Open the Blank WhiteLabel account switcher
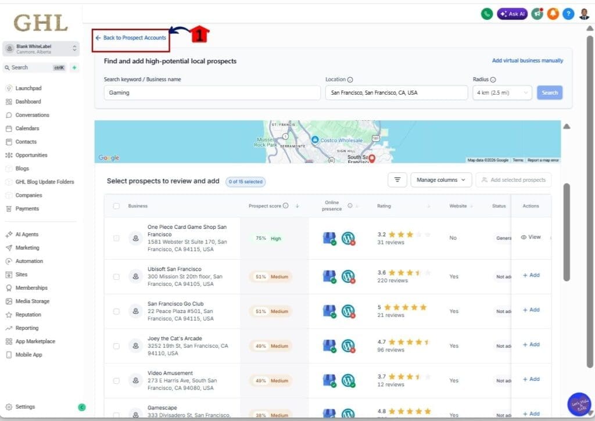The height and width of the screenshot is (421, 595). (x=41, y=49)
